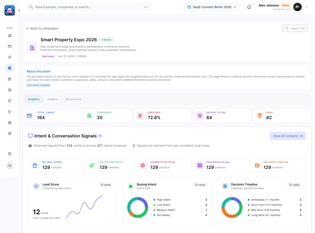Click the Decision Timeline calendar icon in signal row

click(257, 165)
